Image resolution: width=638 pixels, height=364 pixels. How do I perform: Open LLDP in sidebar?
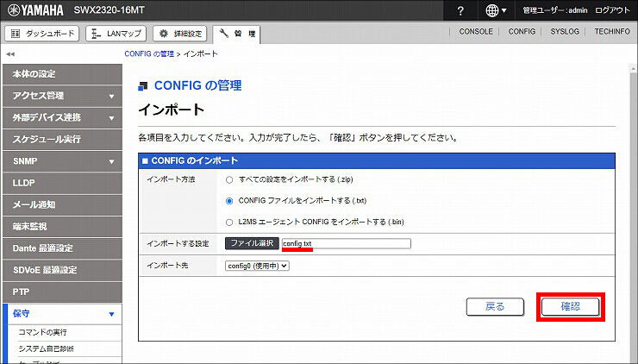62,183
